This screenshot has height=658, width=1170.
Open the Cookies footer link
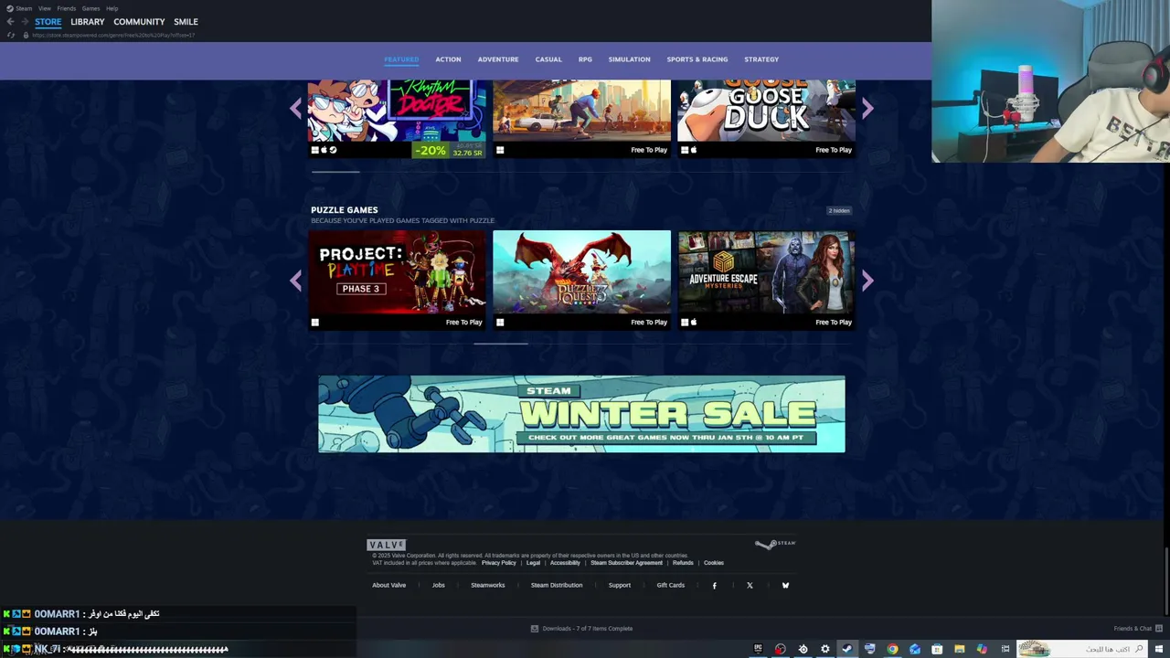tap(714, 563)
